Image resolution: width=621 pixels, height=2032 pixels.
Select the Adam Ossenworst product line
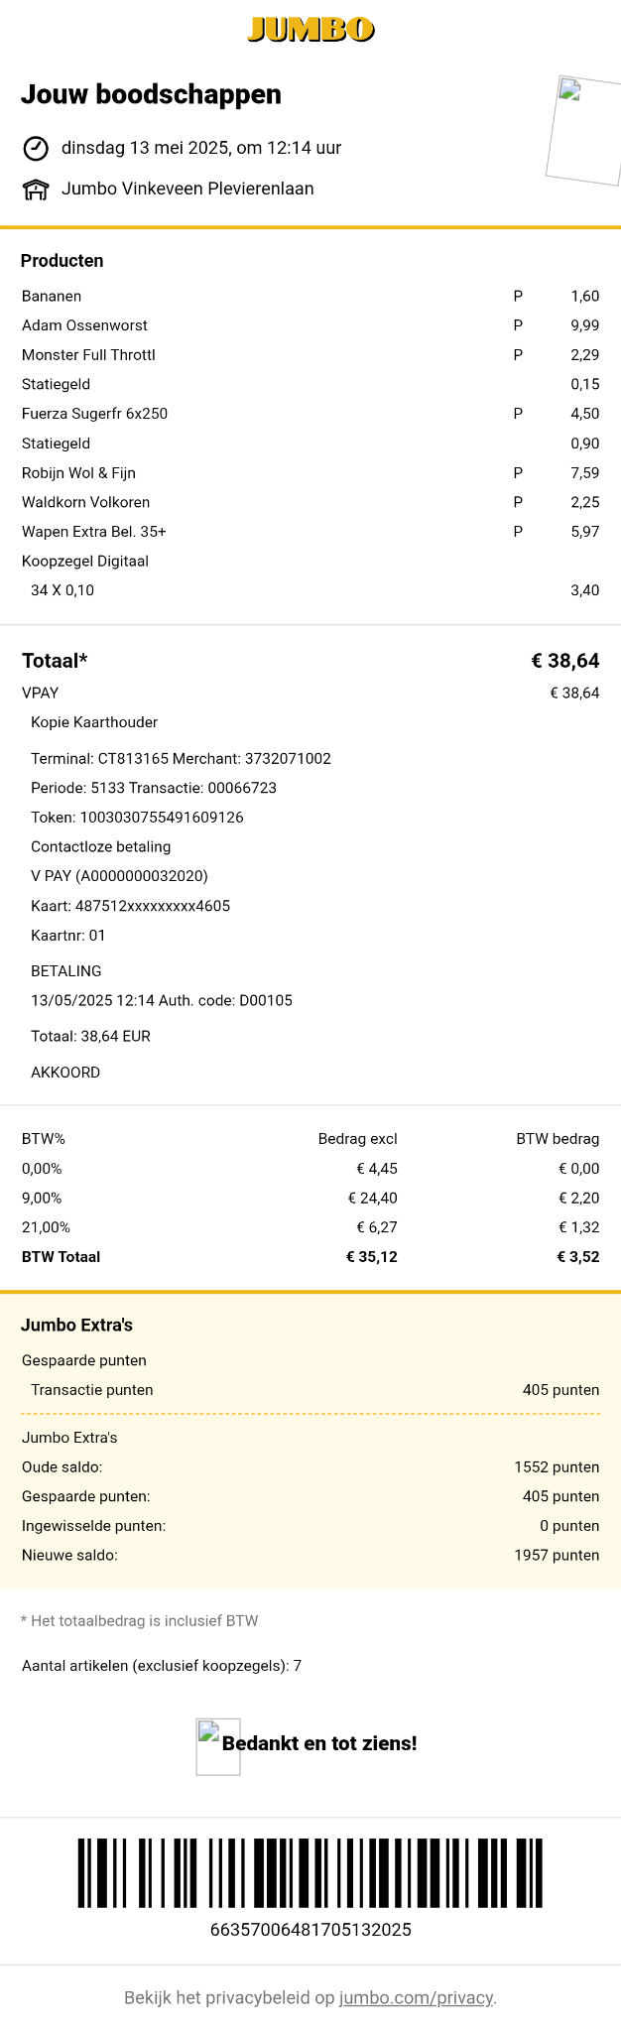pyautogui.click(x=84, y=325)
